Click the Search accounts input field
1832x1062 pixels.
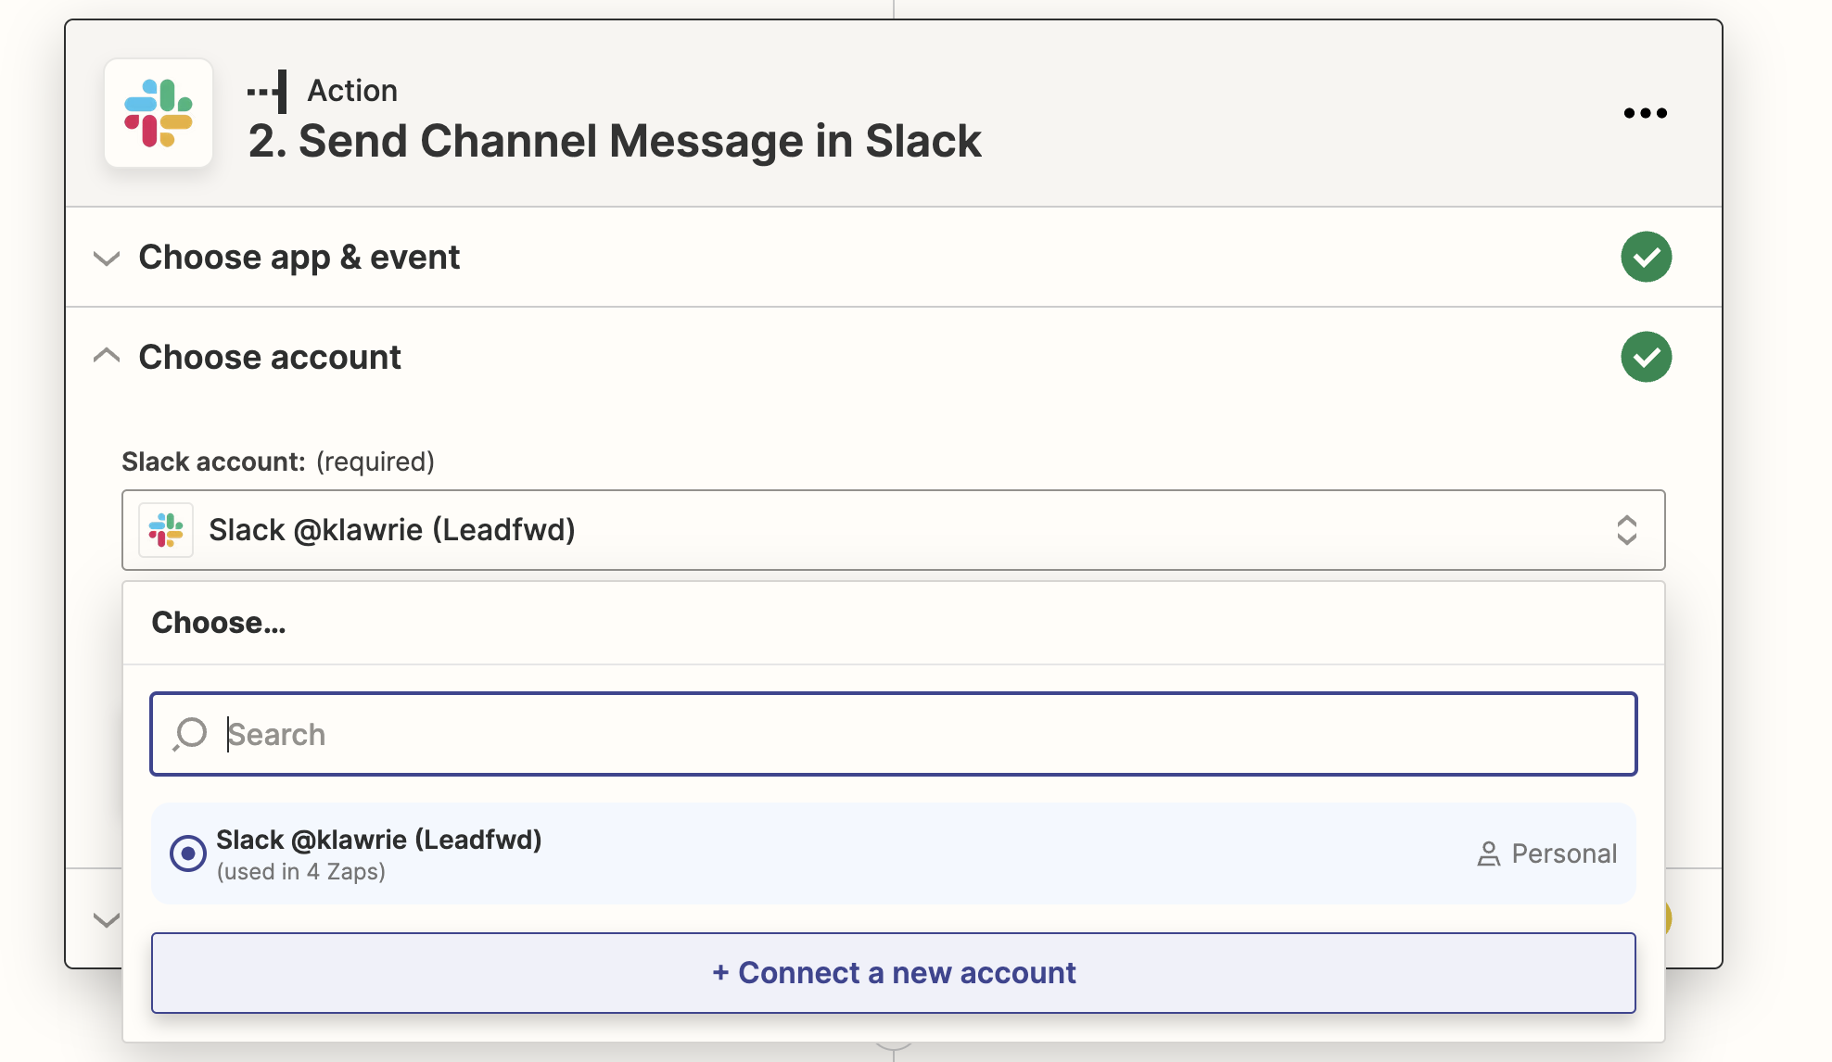(893, 734)
